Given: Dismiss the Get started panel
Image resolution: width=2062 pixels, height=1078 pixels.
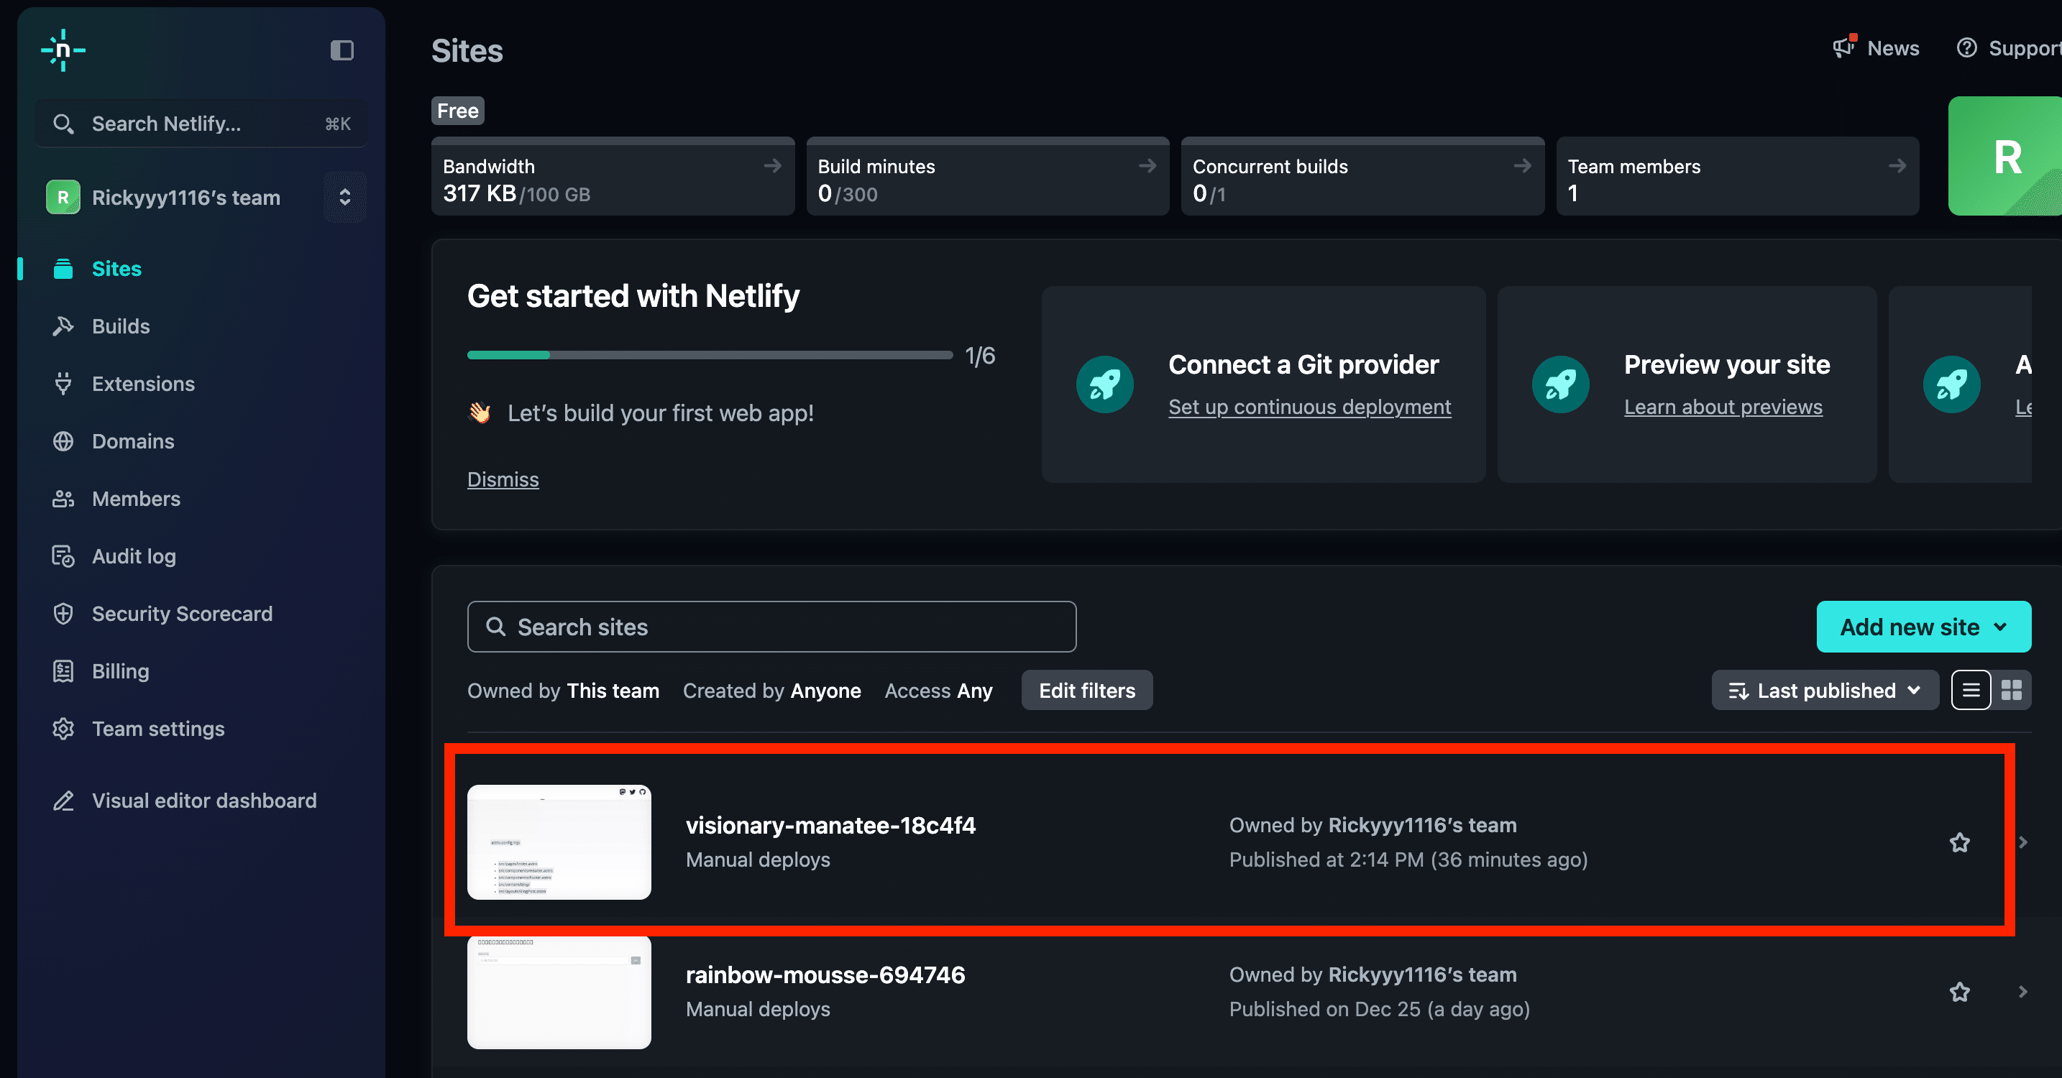Looking at the screenshot, I should coord(503,479).
